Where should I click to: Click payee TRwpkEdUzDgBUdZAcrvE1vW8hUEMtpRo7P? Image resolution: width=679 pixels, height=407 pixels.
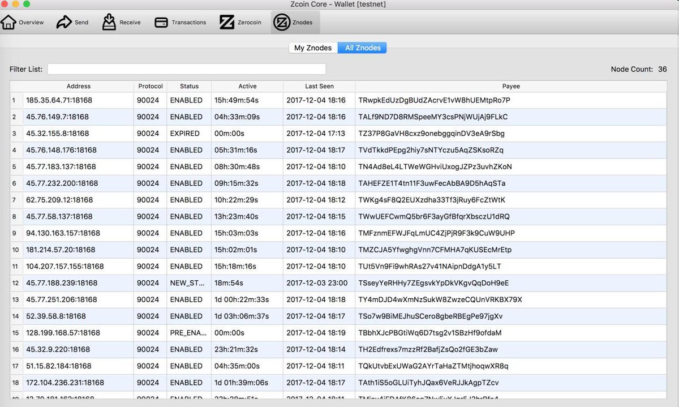[434, 100]
